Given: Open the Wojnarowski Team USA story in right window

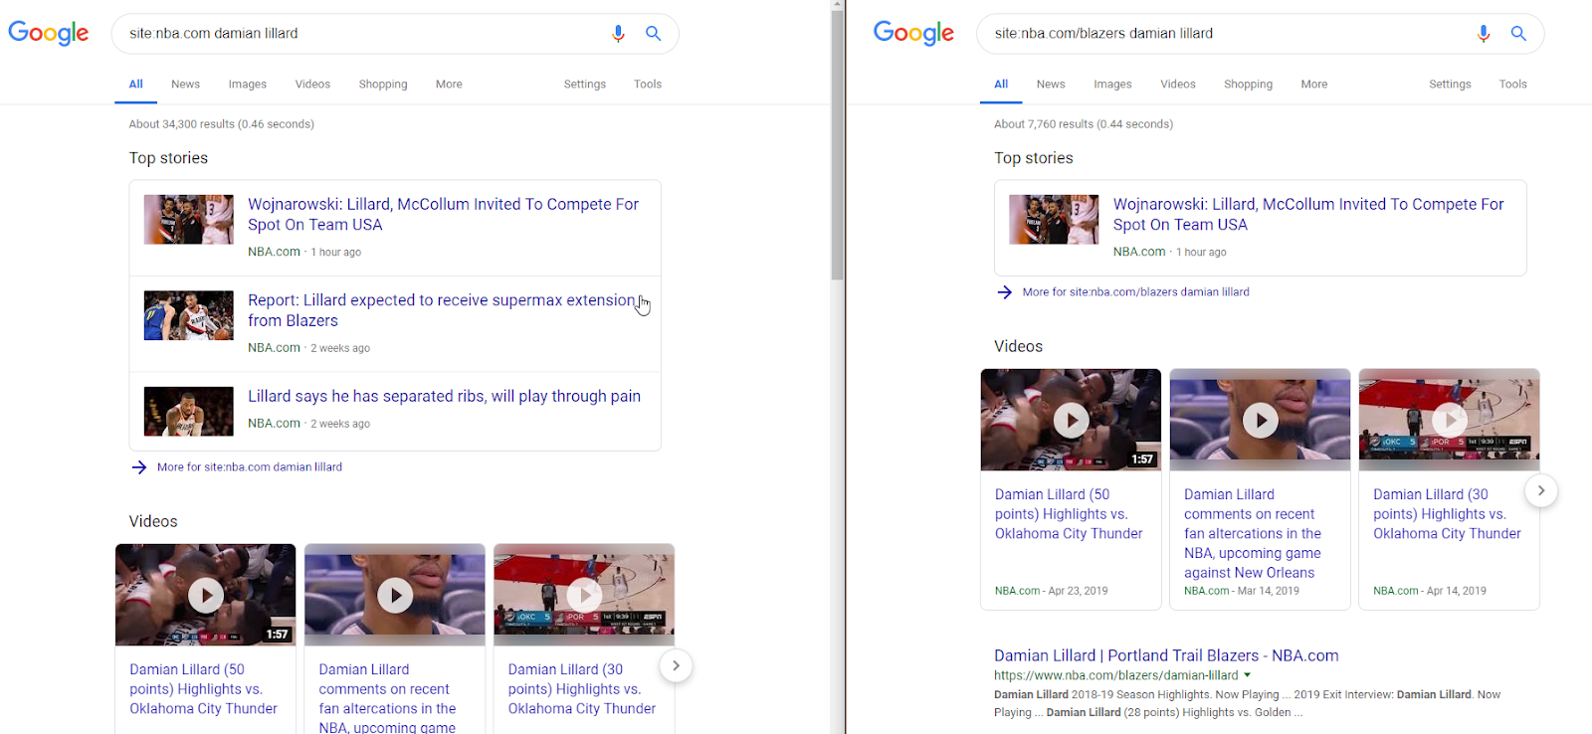Looking at the screenshot, I should 1309,215.
